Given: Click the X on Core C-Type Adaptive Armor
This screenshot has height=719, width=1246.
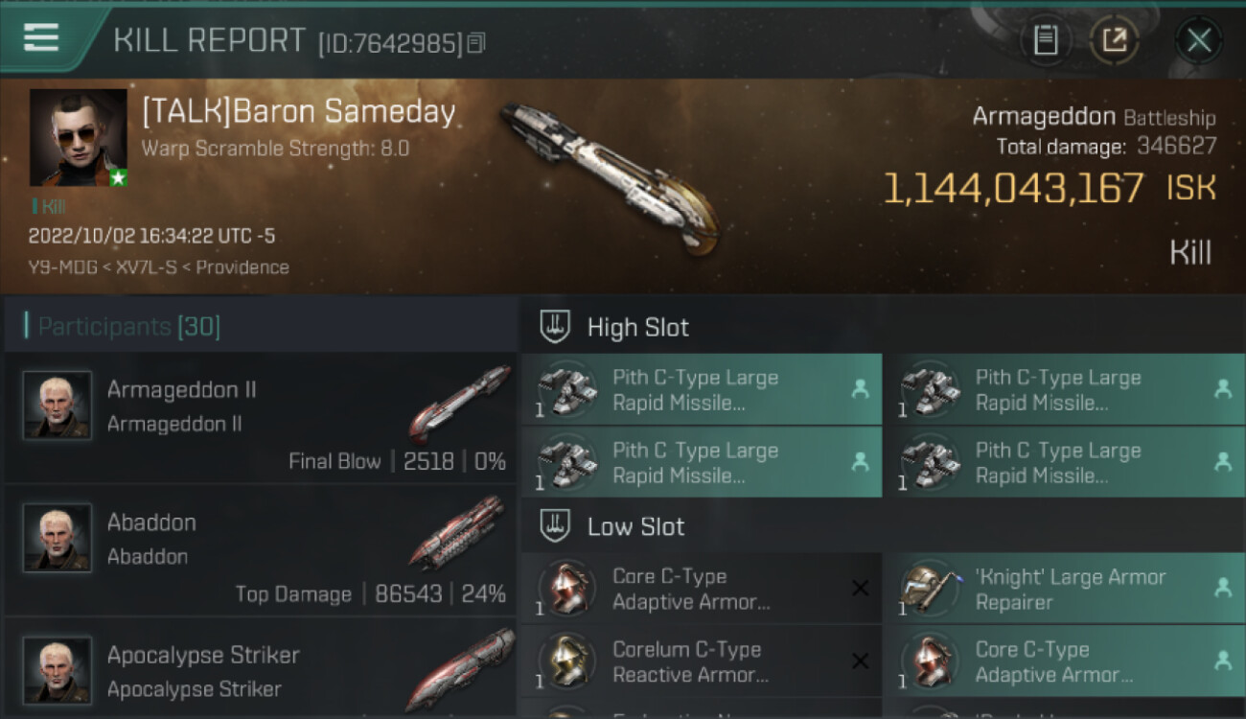Looking at the screenshot, I should point(860,589).
